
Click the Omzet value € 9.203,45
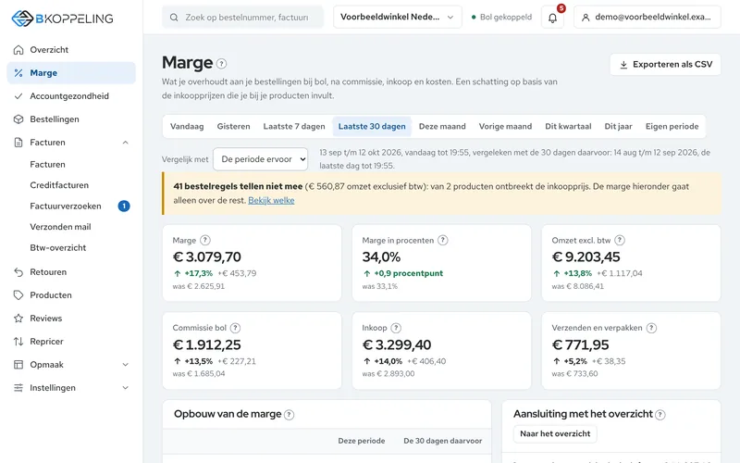coord(586,257)
